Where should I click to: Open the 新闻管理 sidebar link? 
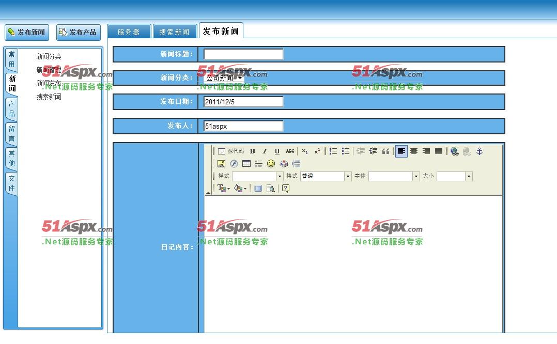coord(49,70)
